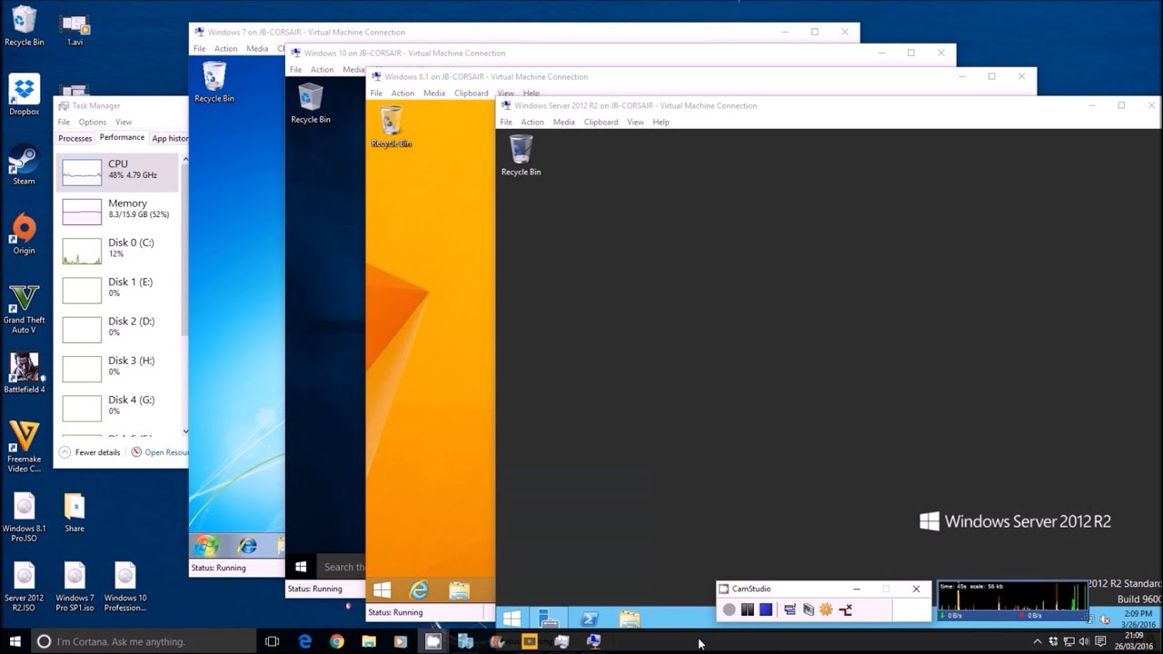This screenshot has width=1163, height=654.
Task: Open Internet Explorer in the Windows 7 VM
Action: click(x=247, y=546)
